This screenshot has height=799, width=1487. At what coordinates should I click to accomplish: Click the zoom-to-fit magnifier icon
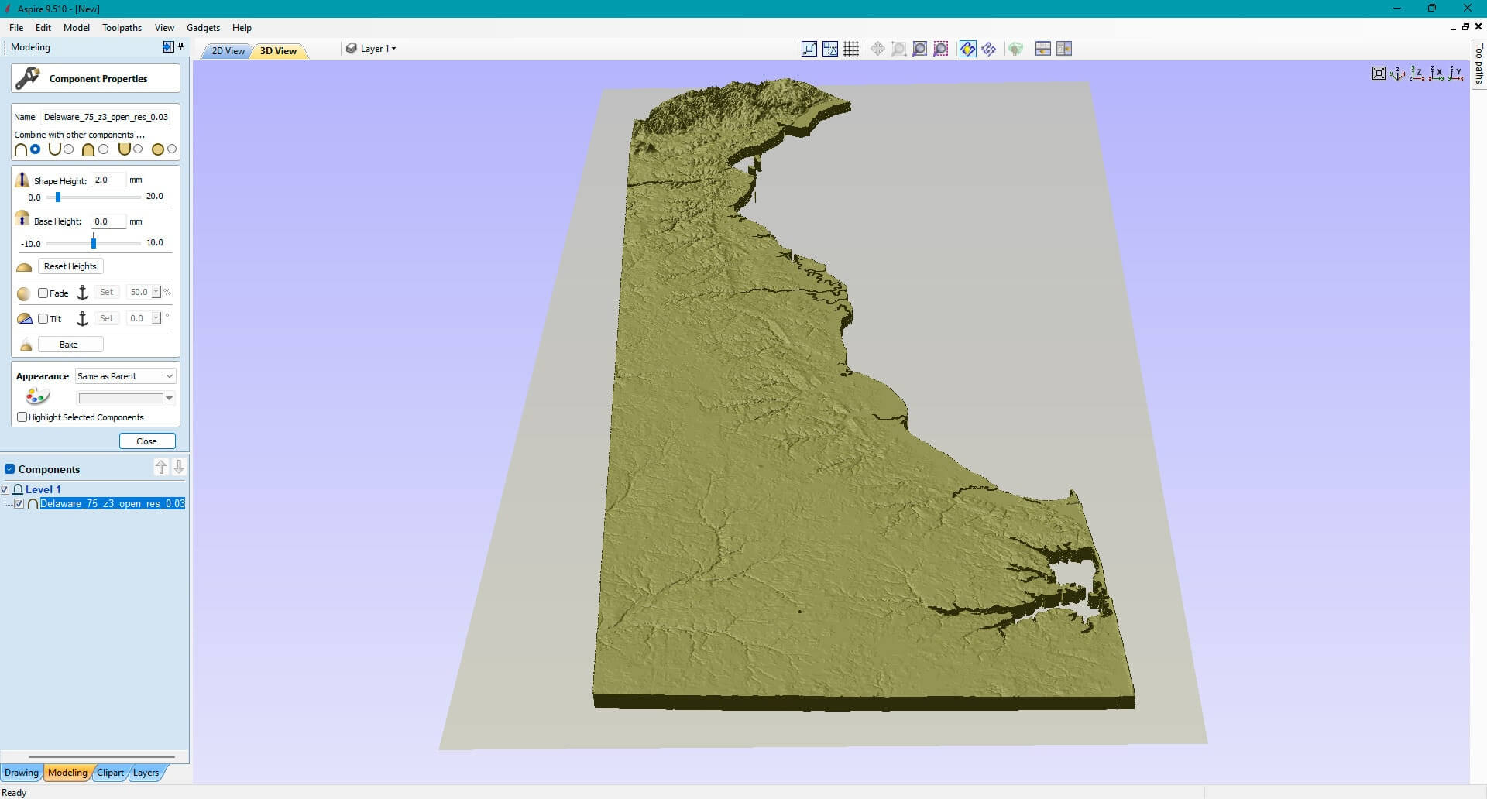pyautogui.click(x=920, y=49)
